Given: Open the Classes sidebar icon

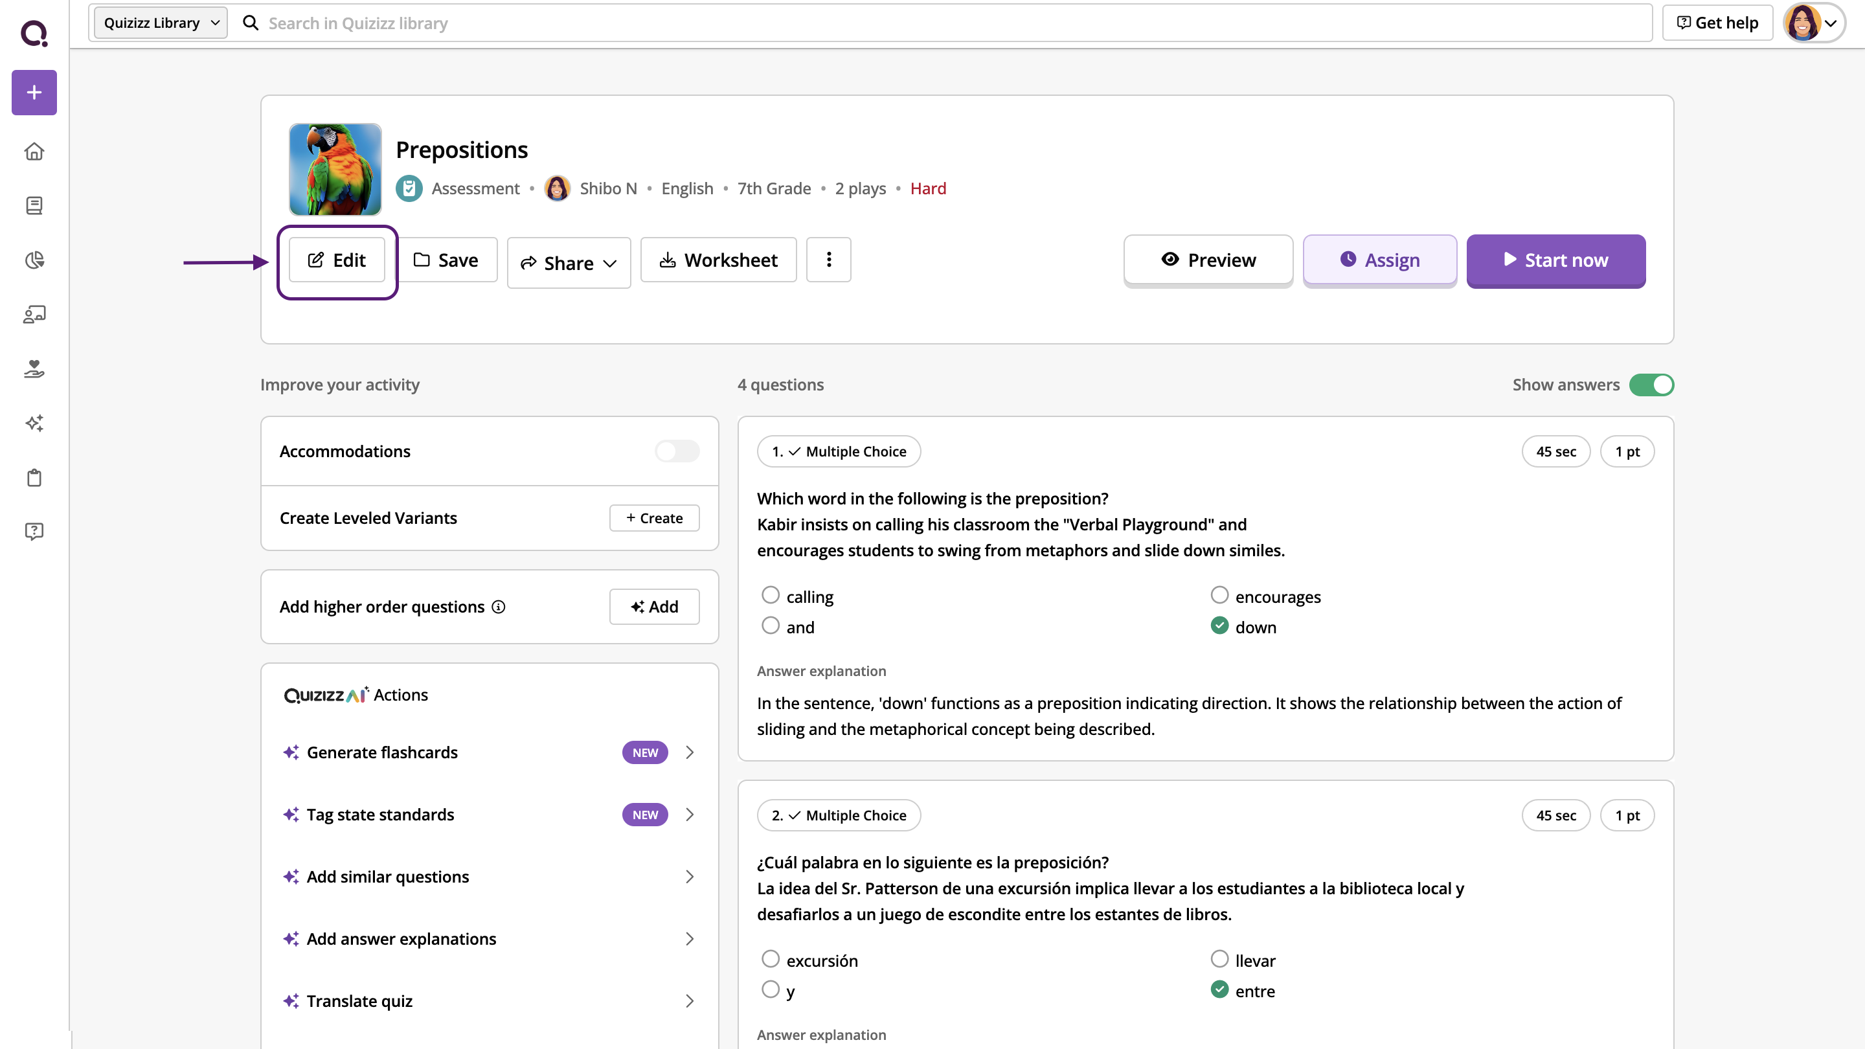Looking at the screenshot, I should coord(34,314).
